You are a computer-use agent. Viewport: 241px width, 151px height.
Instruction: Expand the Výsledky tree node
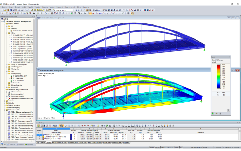[4, 103]
